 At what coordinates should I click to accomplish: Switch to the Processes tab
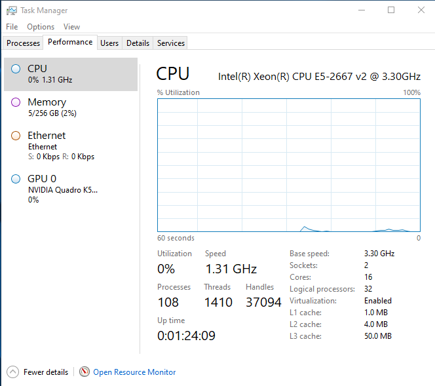point(24,43)
